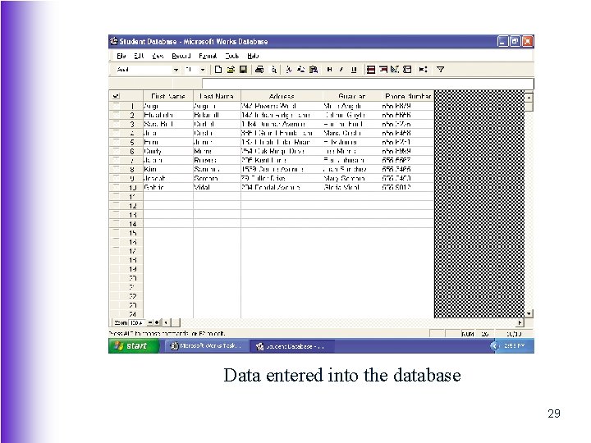
Task: Click the zoom out minus button
Action: pyautogui.click(x=150, y=323)
